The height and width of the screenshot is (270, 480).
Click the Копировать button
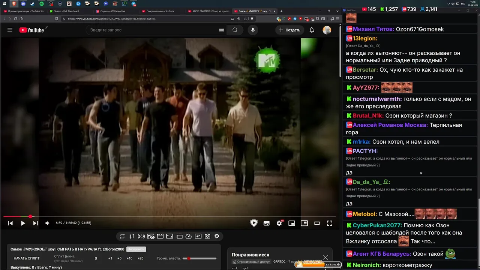click(x=136, y=249)
